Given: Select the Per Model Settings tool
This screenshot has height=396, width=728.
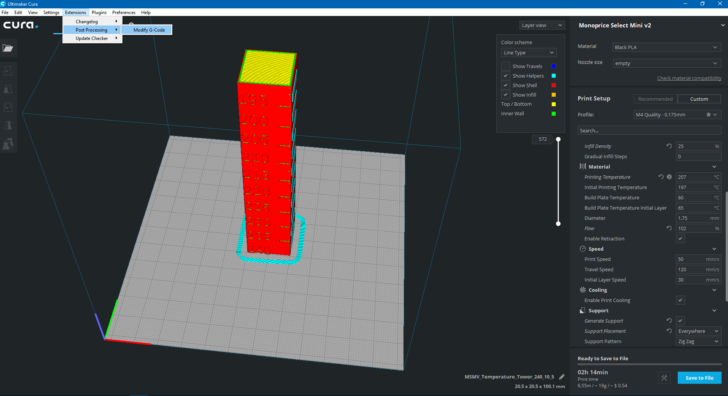Looking at the screenshot, I should click(8, 144).
